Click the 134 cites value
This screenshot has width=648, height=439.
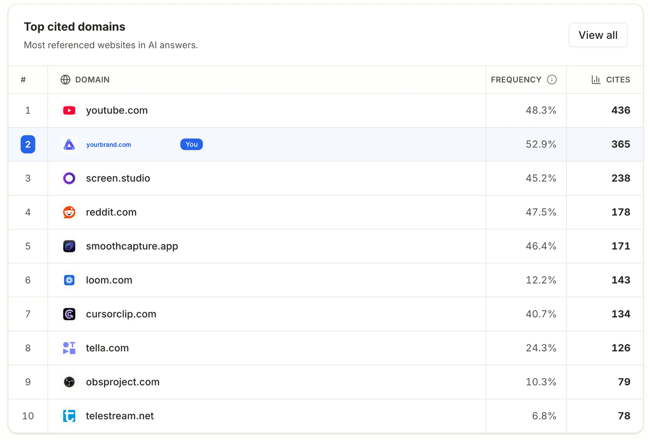[621, 314]
